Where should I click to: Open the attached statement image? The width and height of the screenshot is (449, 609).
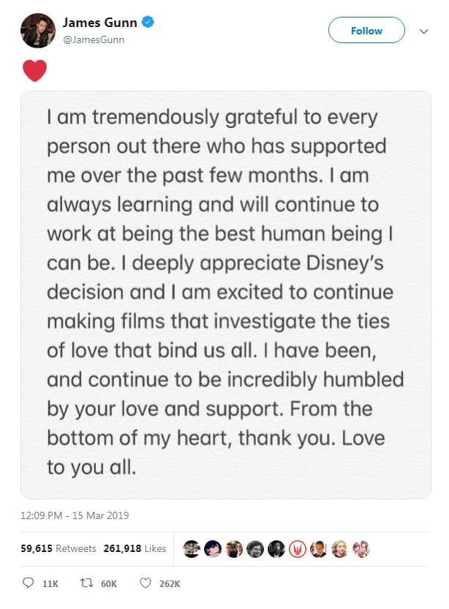coord(226,295)
